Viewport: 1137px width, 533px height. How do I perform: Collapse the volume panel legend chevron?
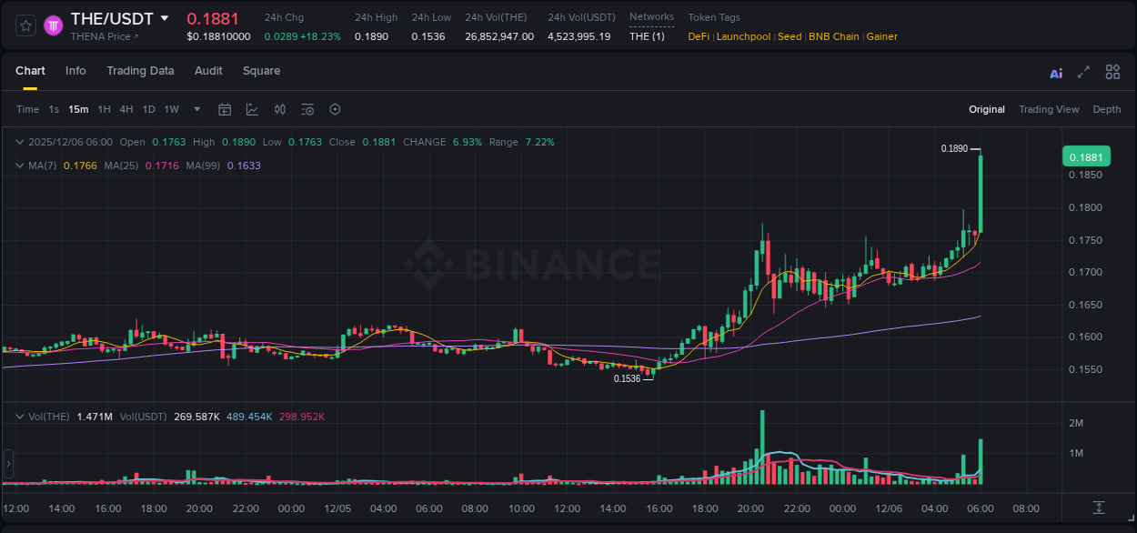[x=18, y=415]
